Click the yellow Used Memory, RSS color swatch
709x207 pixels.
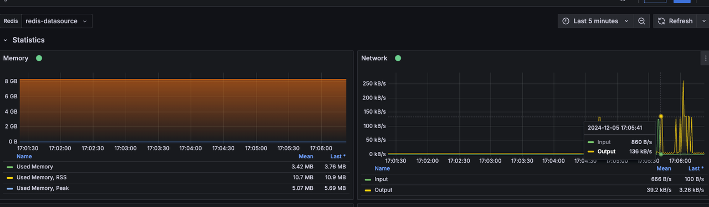tap(9, 178)
